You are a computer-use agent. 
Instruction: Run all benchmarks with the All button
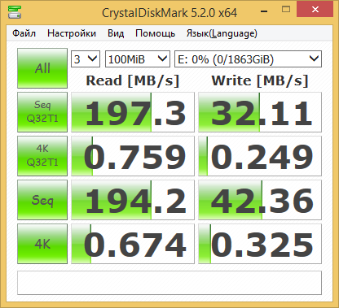pos(42,68)
